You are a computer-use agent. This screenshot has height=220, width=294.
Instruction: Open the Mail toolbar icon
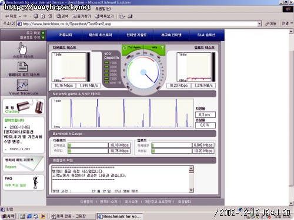122,16
